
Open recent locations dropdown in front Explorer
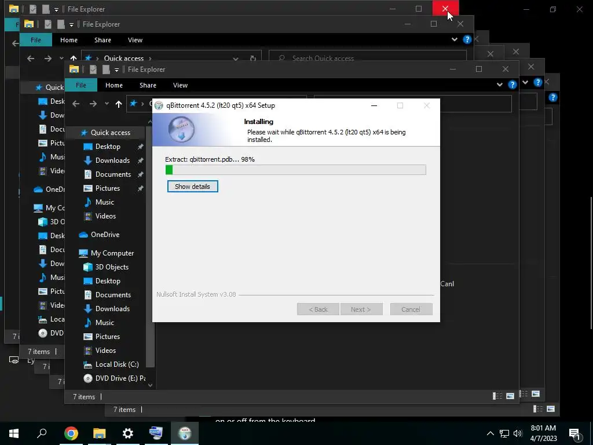107,104
